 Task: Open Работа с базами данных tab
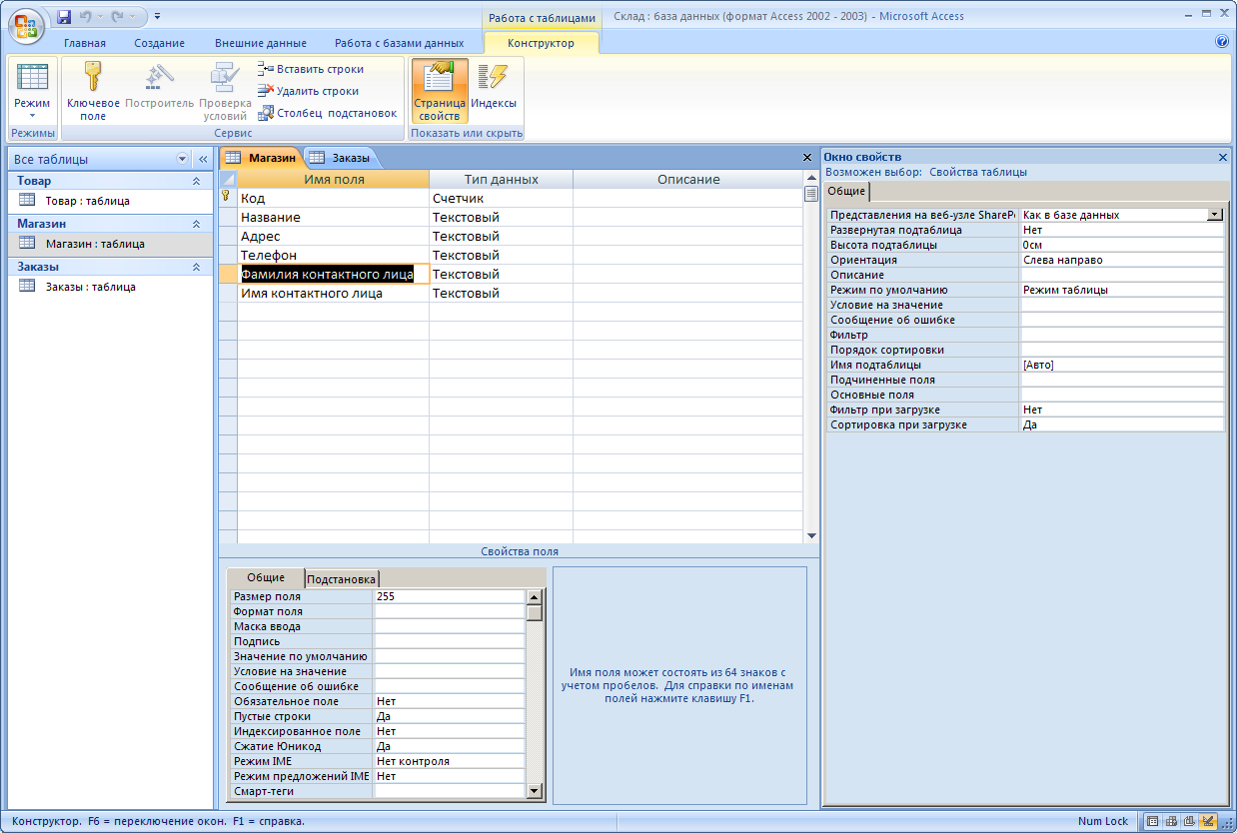[400, 43]
